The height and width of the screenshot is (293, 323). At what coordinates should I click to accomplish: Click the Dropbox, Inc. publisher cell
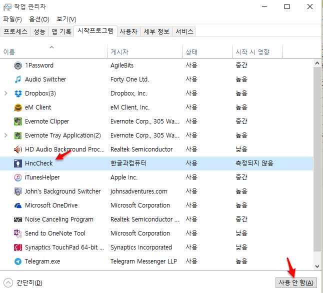tap(128, 93)
